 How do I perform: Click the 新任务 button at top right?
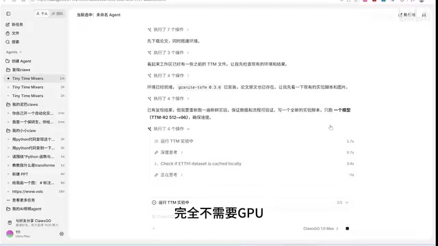point(407,15)
